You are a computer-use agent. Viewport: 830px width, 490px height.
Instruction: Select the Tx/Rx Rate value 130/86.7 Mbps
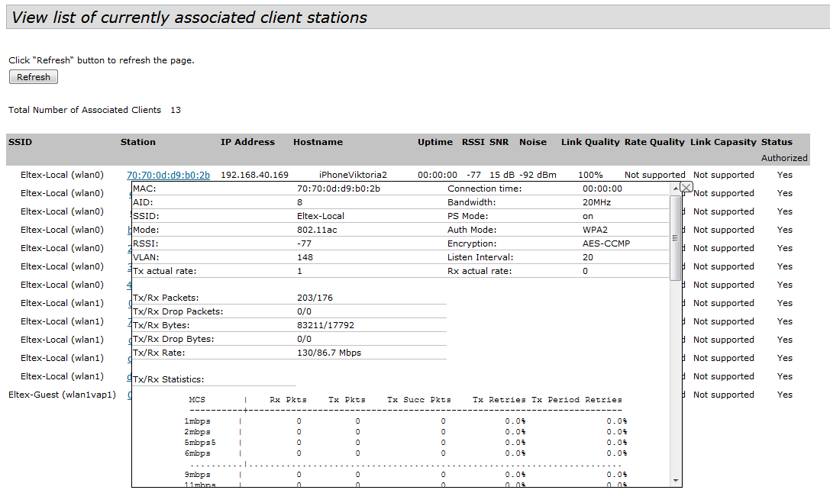tap(329, 353)
